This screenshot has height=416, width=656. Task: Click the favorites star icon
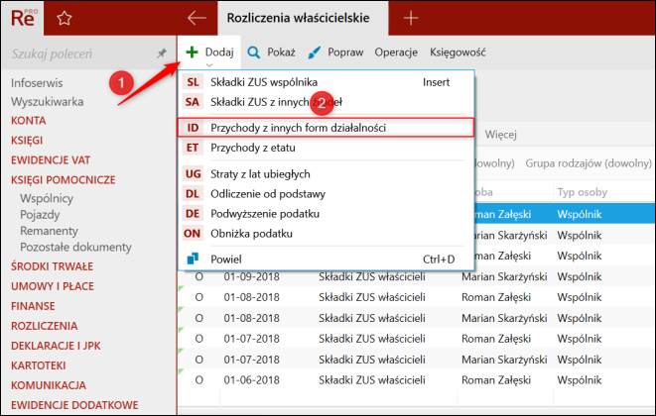click(x=65, y=18)
